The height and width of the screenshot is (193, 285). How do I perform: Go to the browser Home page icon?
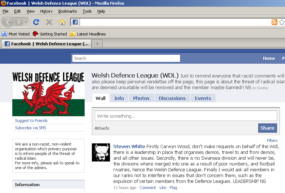(x=62, y=22)
